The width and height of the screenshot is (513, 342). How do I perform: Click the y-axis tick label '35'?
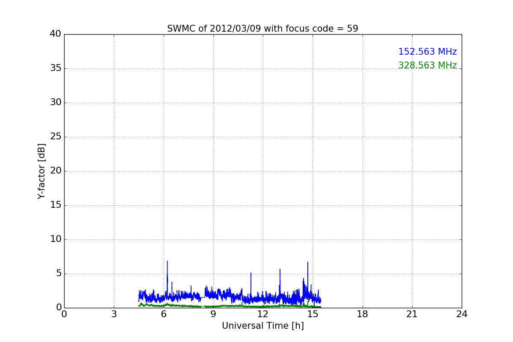click(x=56, y=68)
